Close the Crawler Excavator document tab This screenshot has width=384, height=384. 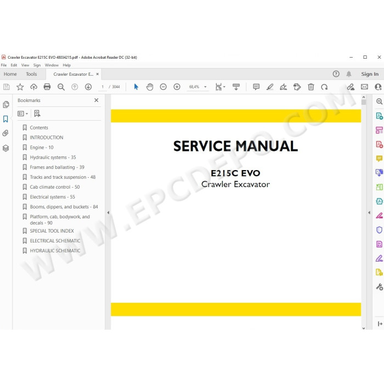coord(98,74)
